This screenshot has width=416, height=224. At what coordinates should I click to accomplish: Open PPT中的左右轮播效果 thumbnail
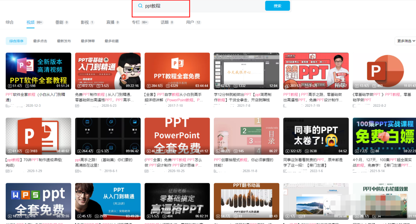[x=384, y=201]
